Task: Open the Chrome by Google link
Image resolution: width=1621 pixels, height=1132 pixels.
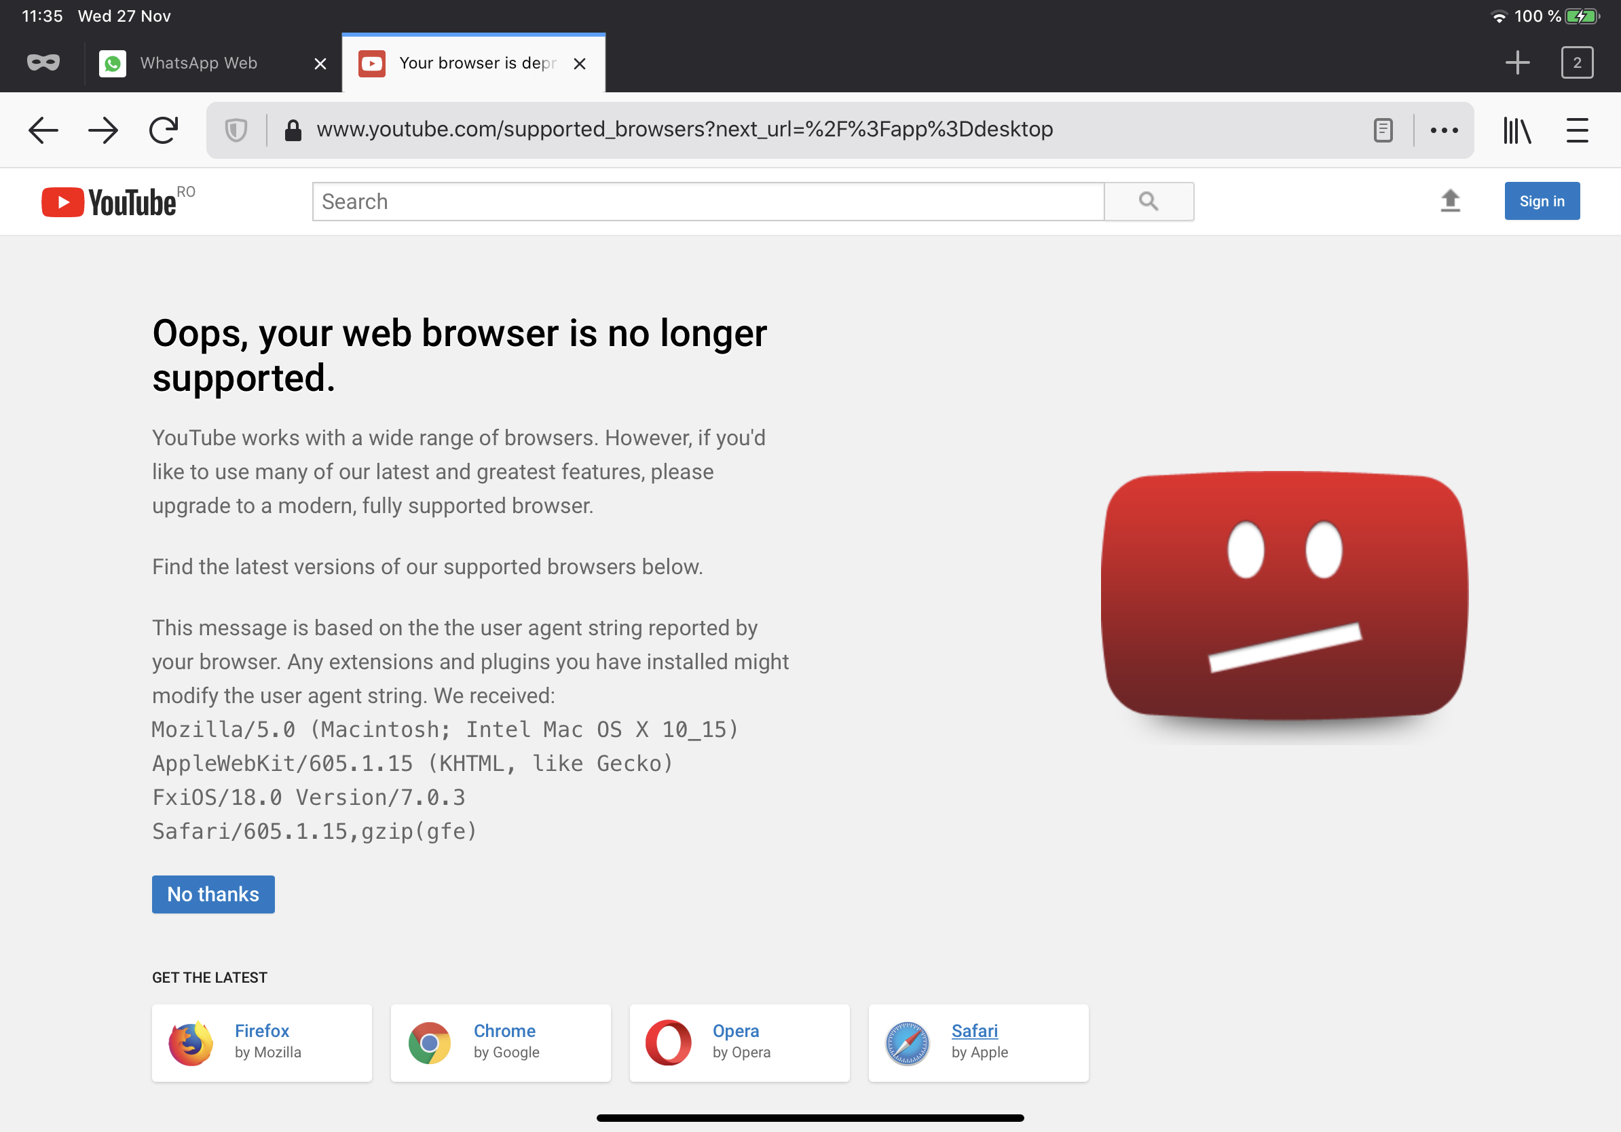Action: click(x=500, y=1042)
